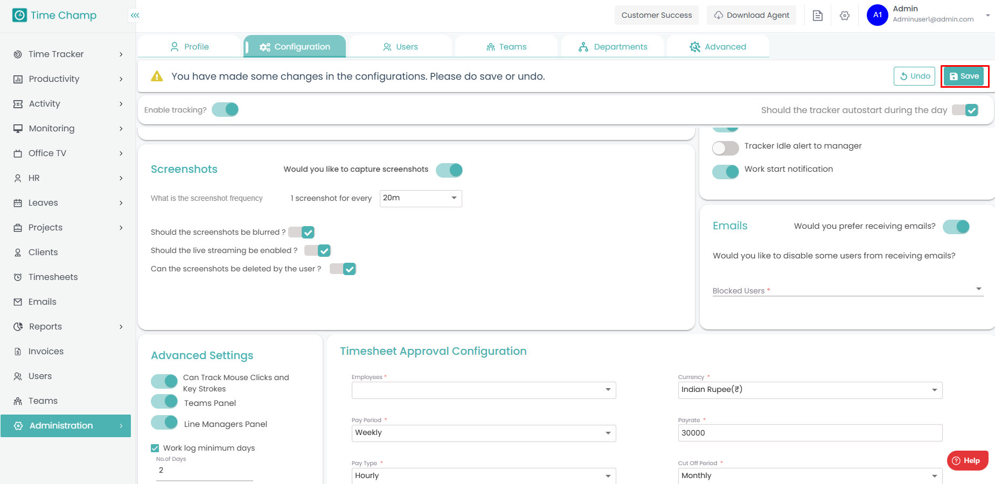Turn off blurred screenshots switch
The height and width of the screenshot is (484, 995).
[302, 232]
